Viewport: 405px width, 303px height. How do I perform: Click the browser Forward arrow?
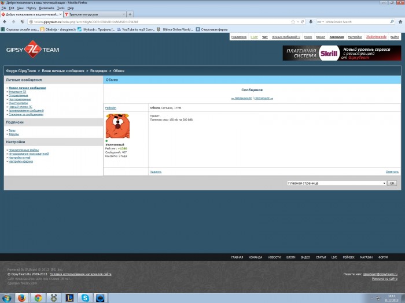(13, 22)
